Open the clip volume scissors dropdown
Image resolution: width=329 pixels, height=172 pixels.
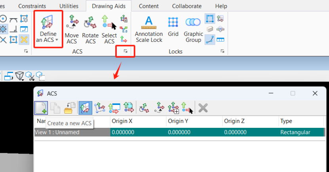pyautogui.click(x=30, y=76)
